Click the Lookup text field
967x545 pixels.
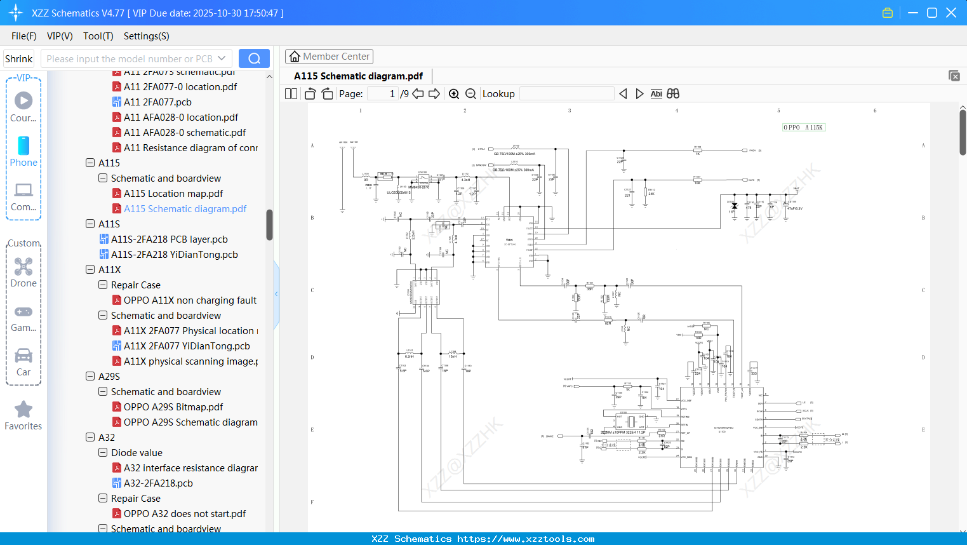(566, 94)
